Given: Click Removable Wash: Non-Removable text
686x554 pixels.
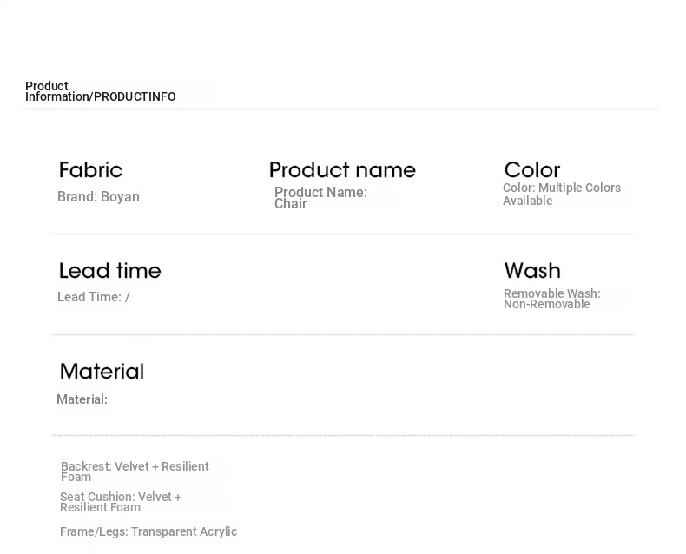Looking at the screenshot, I should click(x=552, y=299).
